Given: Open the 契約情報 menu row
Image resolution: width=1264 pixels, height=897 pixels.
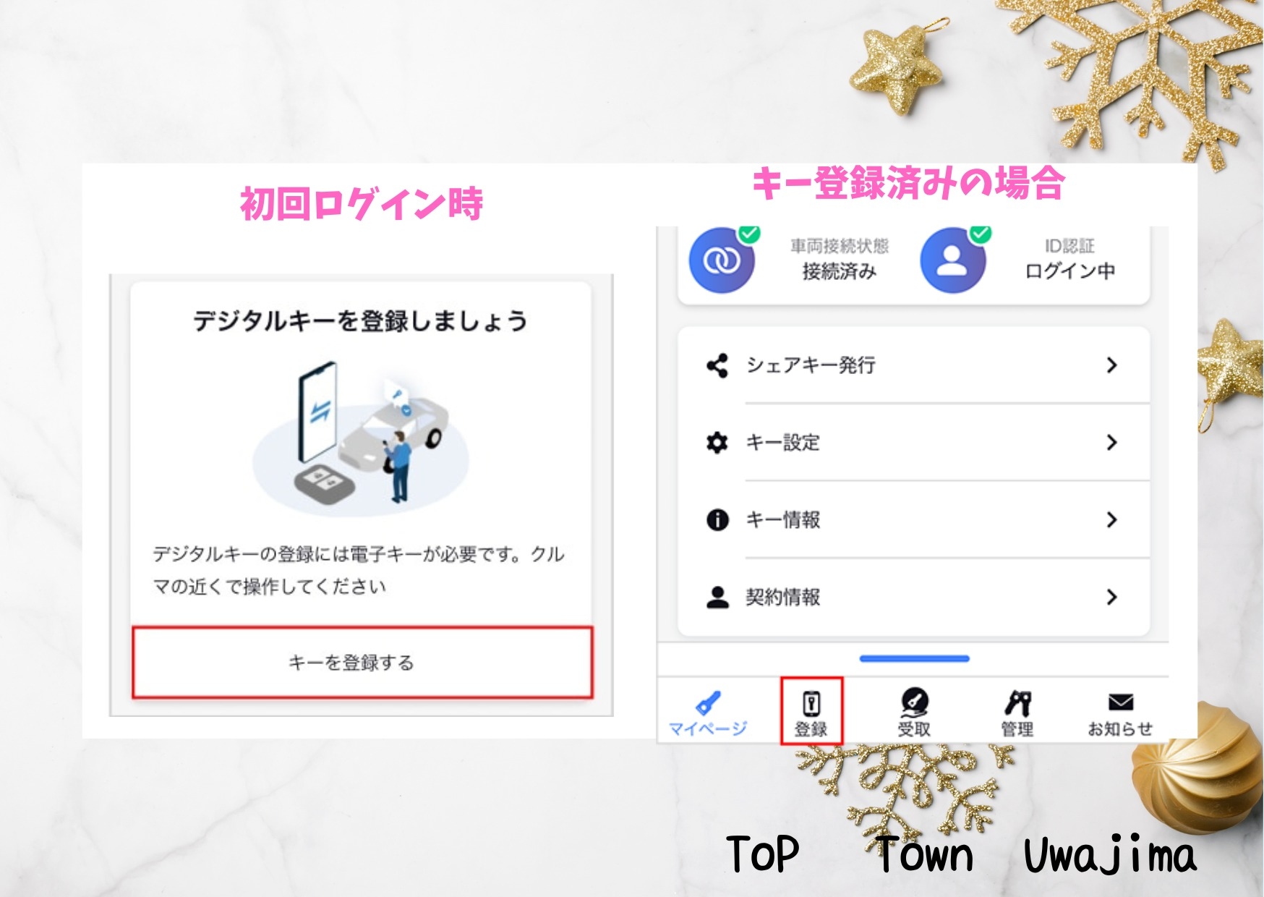Looking at the screenshot, I should pos(914,597).
